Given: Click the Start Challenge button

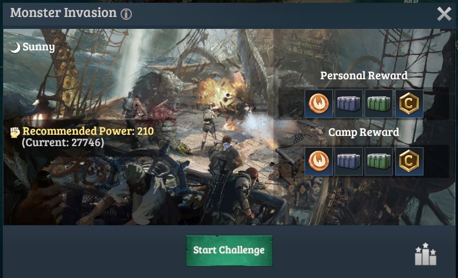Looking at the screenshot, I should click(x=229, y=251).
